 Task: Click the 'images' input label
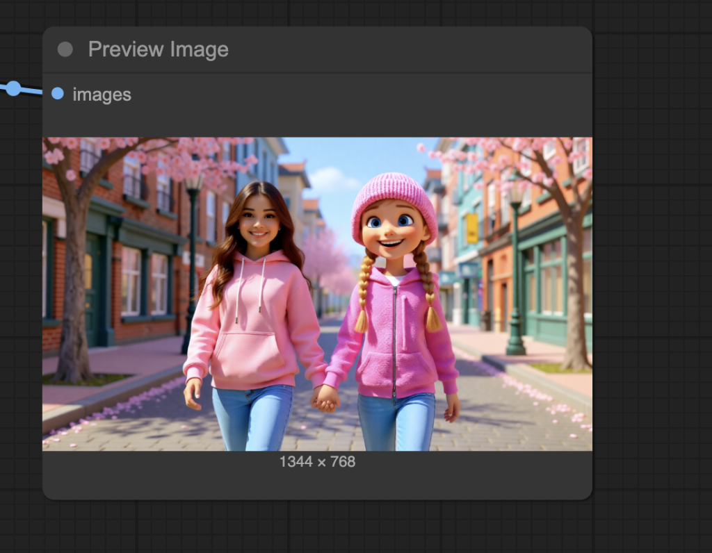click(x=102, y=94)
